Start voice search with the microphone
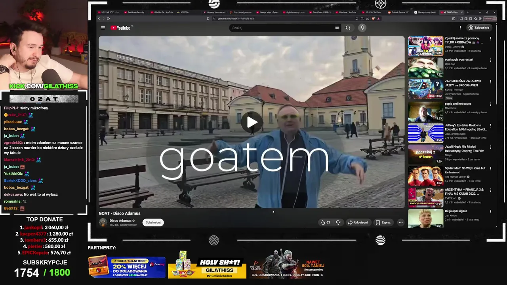This screenshot has width=507, height=285. click(x=362, y=28)
